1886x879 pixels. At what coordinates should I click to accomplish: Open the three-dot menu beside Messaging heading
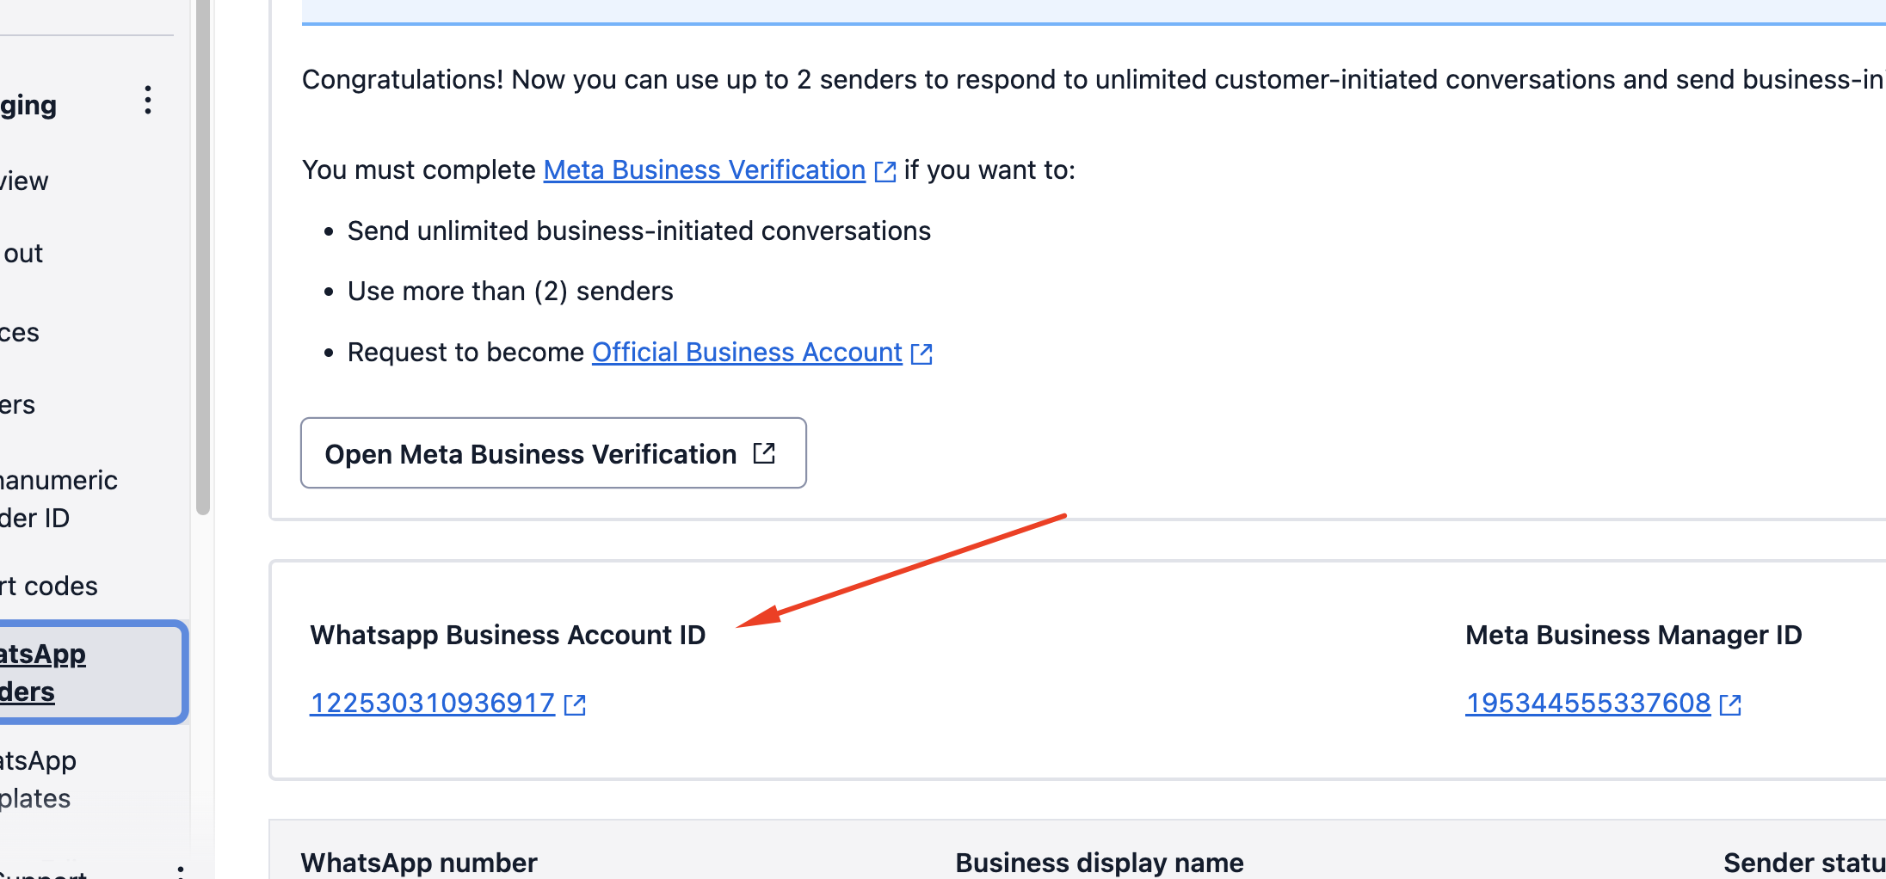point(148,101)
